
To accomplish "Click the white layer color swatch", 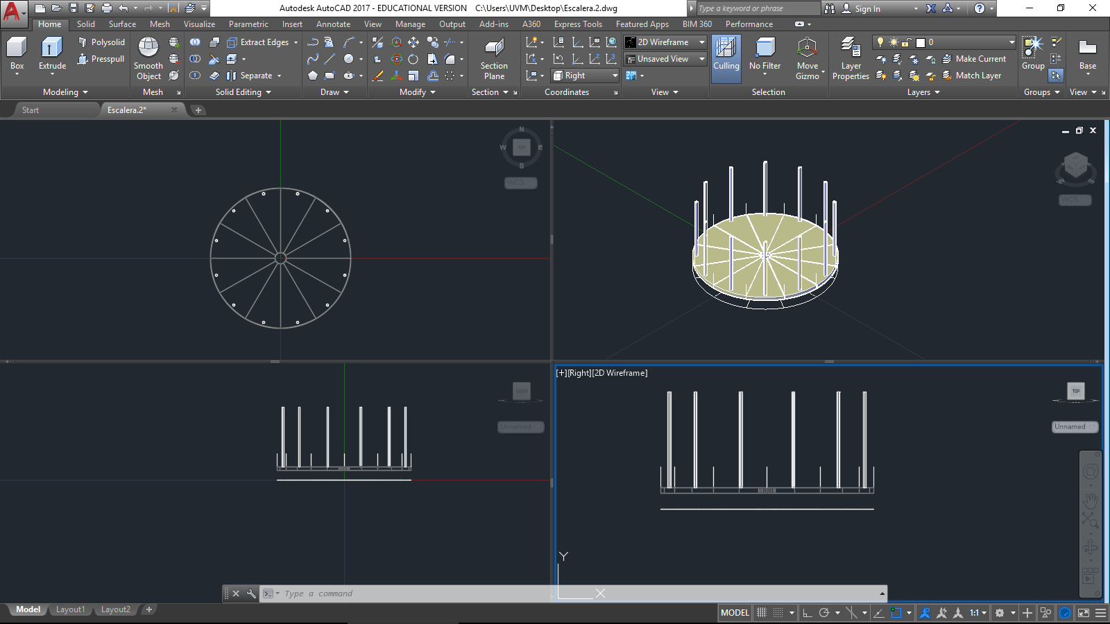I will point(921,42).
